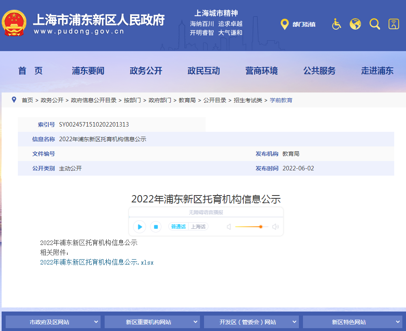Click the 部门街镇 location pin icon
406x331 pixels.
pos(285,24)
